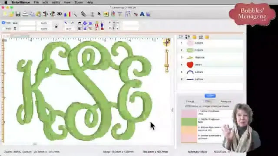Viewport: 278px width, 156px height.
Task: Switch to the middle properties tab
Action: tap(207, 101)
